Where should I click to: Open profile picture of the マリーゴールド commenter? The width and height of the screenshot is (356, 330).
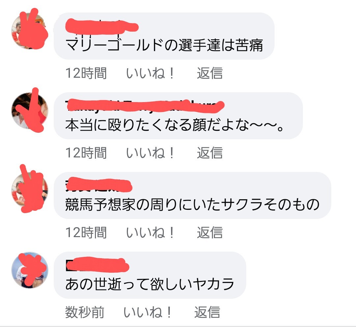pyautogui.click(x=30, y=31)
